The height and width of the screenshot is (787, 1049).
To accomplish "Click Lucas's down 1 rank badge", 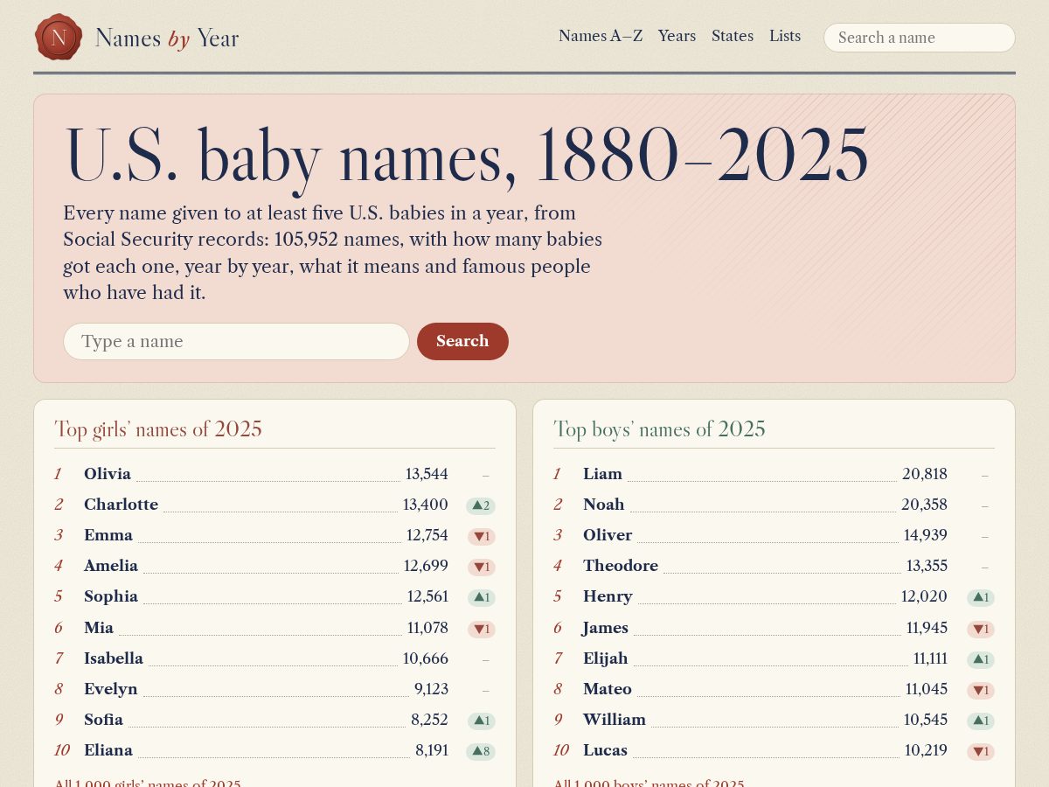I will [981, 751].
